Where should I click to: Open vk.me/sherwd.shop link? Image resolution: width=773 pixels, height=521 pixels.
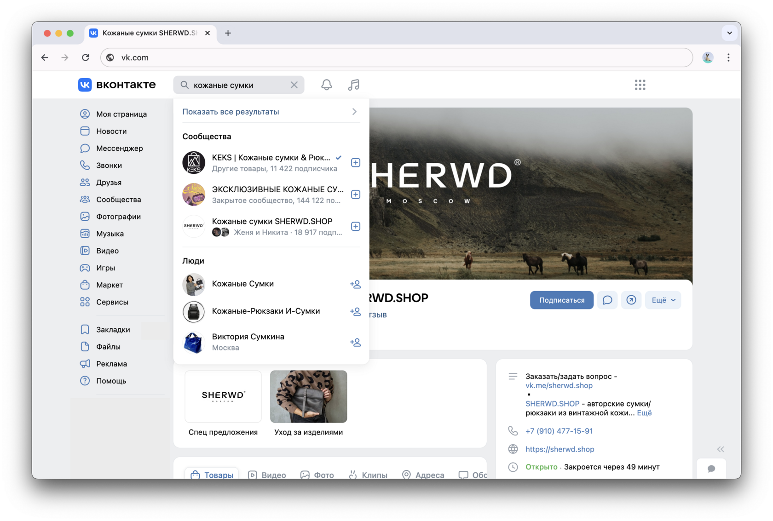[559, 385]
